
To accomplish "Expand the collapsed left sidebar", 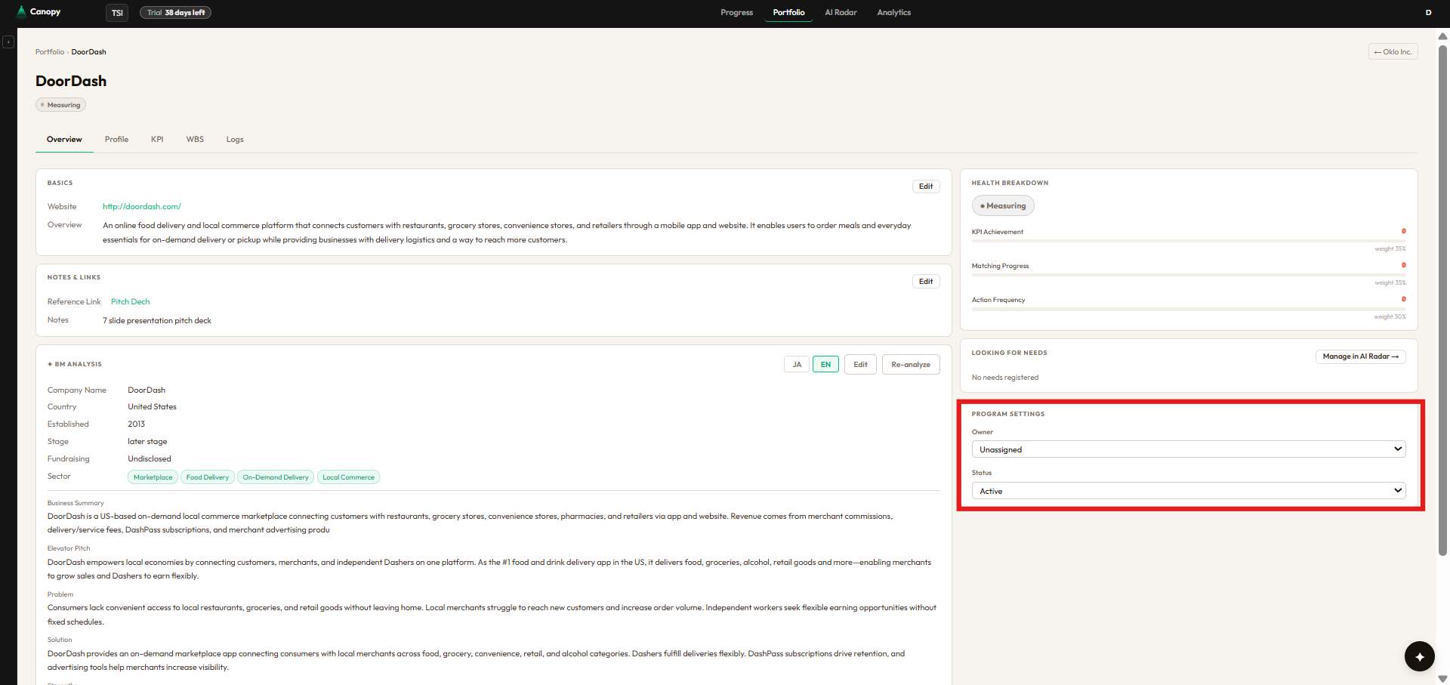I will tap(8, 42).
